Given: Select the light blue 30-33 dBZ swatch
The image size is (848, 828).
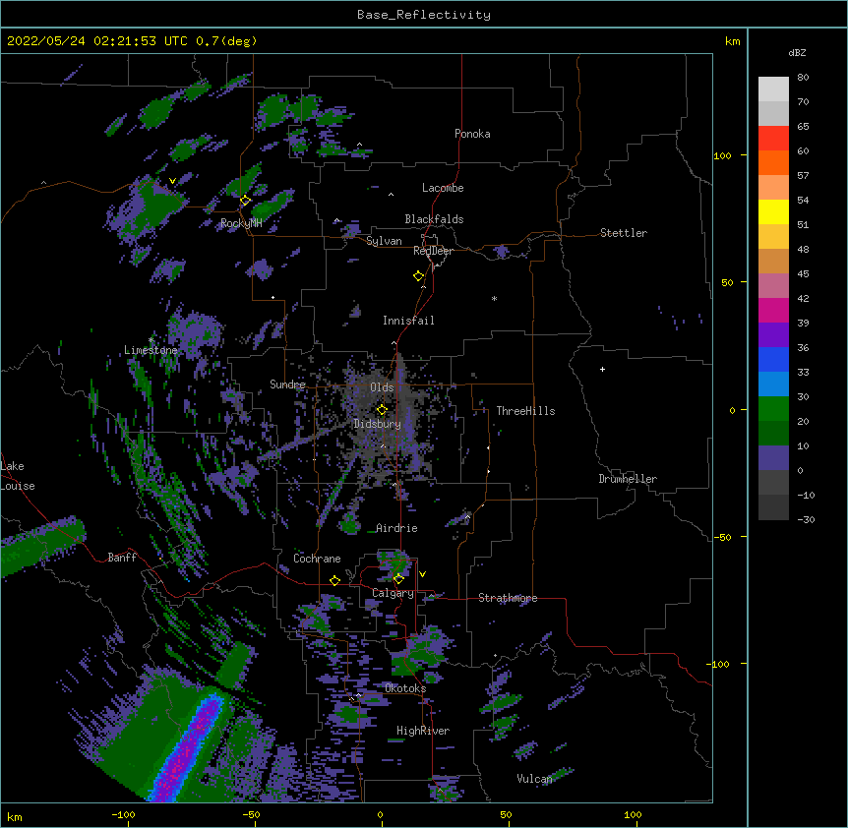Looking at the screenshot, I should tap(773, 384).
